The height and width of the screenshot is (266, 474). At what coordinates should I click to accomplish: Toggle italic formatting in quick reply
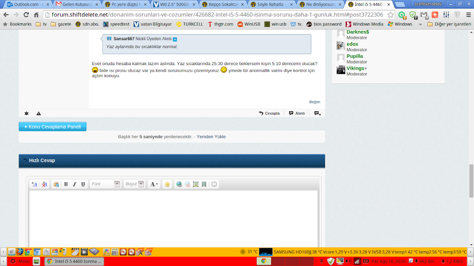pyautogui.click(x=75, y=184)
